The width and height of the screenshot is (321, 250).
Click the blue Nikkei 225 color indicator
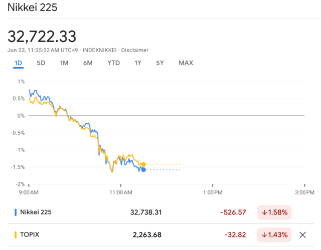click(x=16, y=212)
